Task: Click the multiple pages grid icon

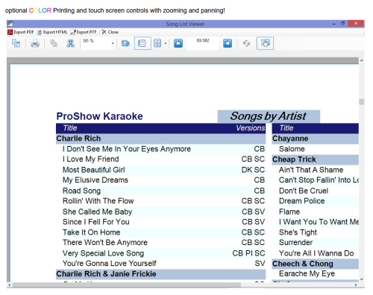Action: pyautogui.click(x=157, y=43)
